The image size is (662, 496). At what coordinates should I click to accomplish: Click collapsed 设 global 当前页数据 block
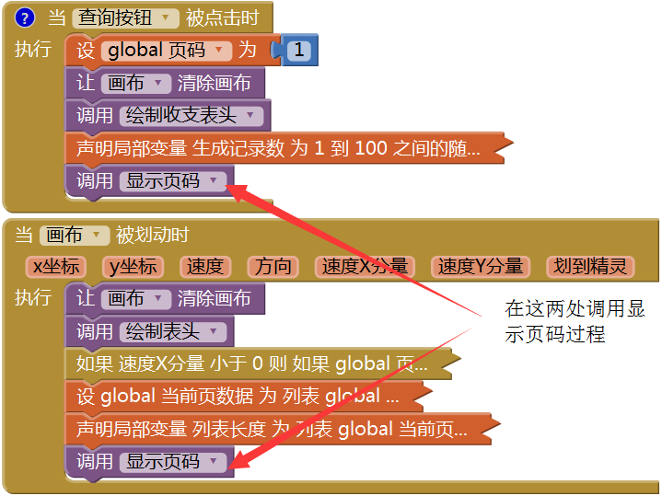[249, 397]
